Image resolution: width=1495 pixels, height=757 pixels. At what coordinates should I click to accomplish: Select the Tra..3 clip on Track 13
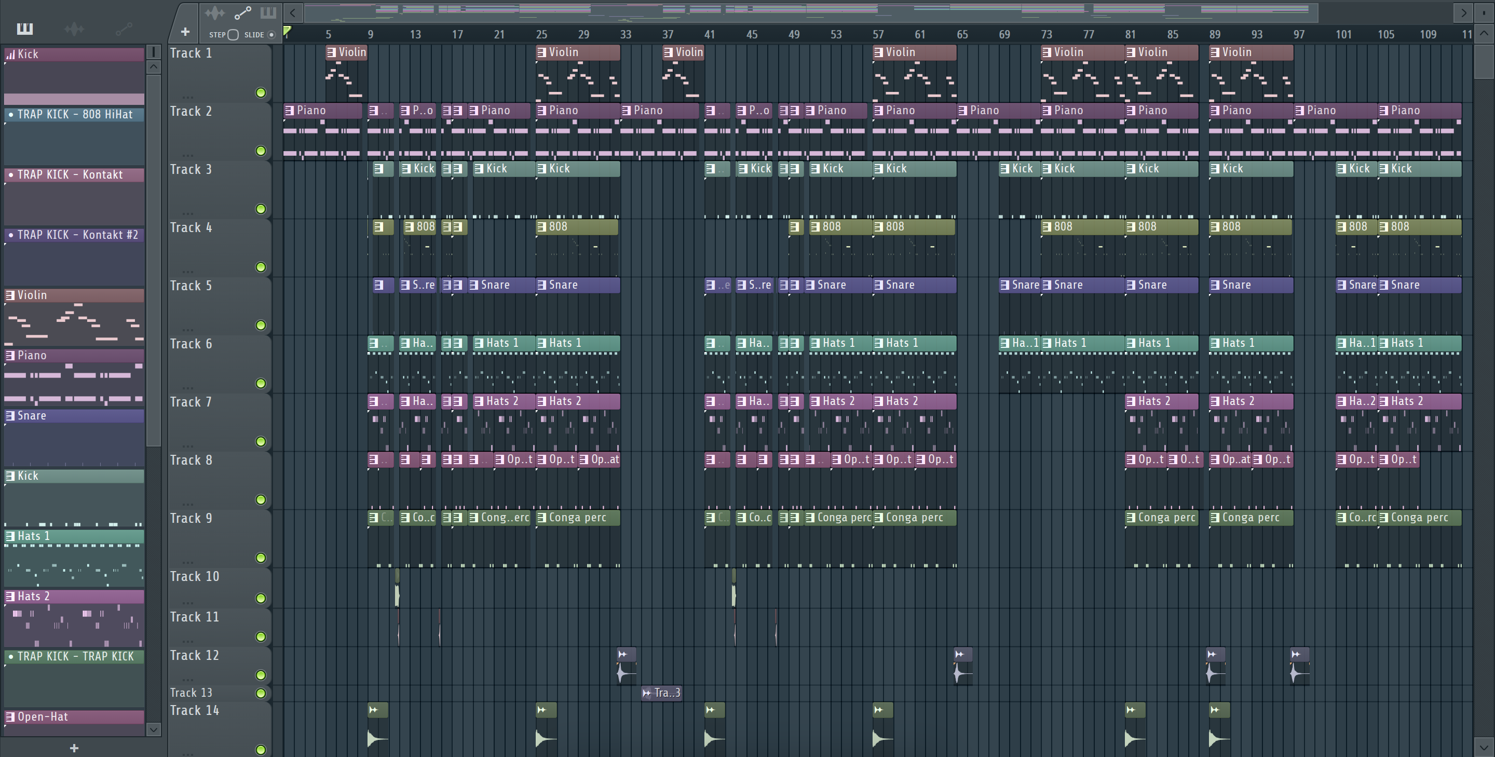(x=662, y=693)
